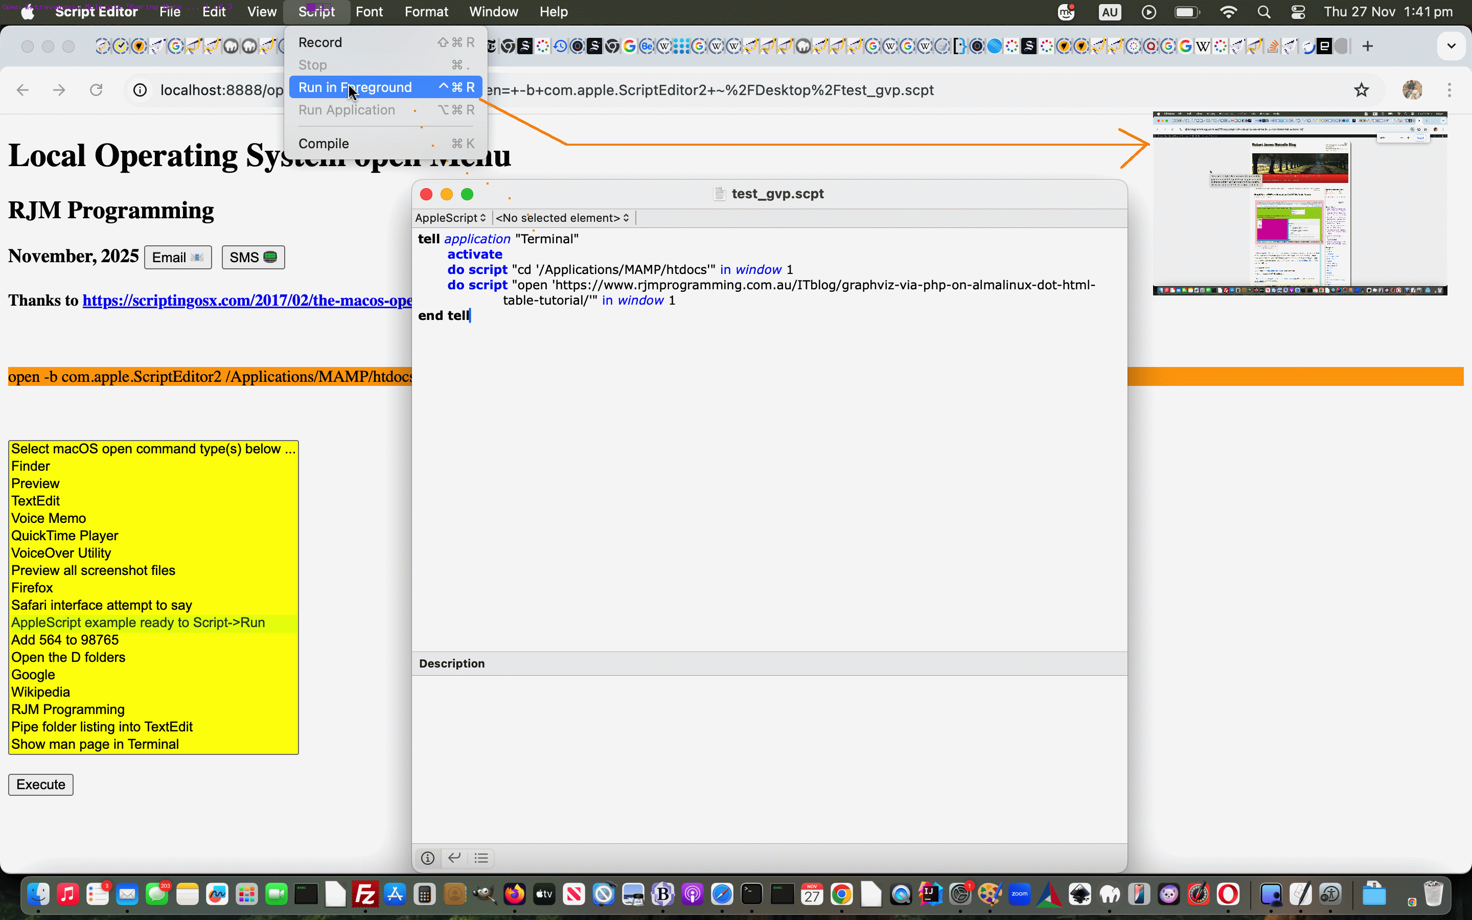The width and height of the screenshot is (1472, 920).
Task: Open the Format menu
Action: tap(426, 12)
